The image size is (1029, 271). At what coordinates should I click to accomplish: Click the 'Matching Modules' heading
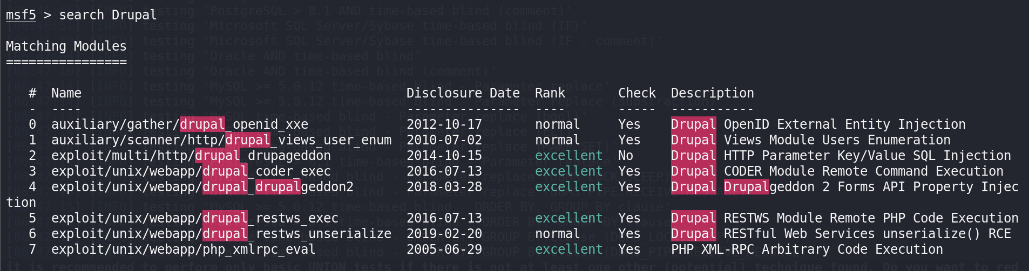pyautogui.click(x=66, y=46)
